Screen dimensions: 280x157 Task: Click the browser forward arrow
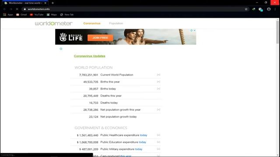click(x=11, y=9)
